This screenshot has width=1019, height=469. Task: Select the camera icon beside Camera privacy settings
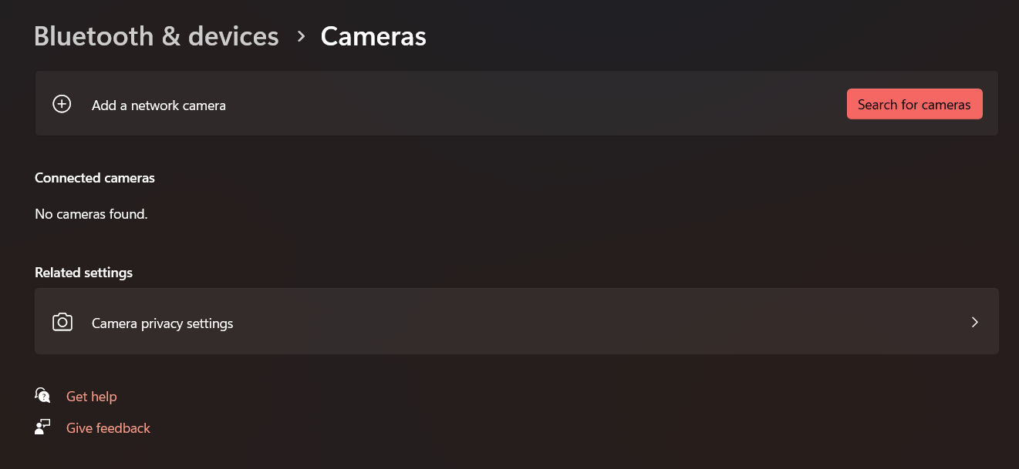tap(62, 322)
